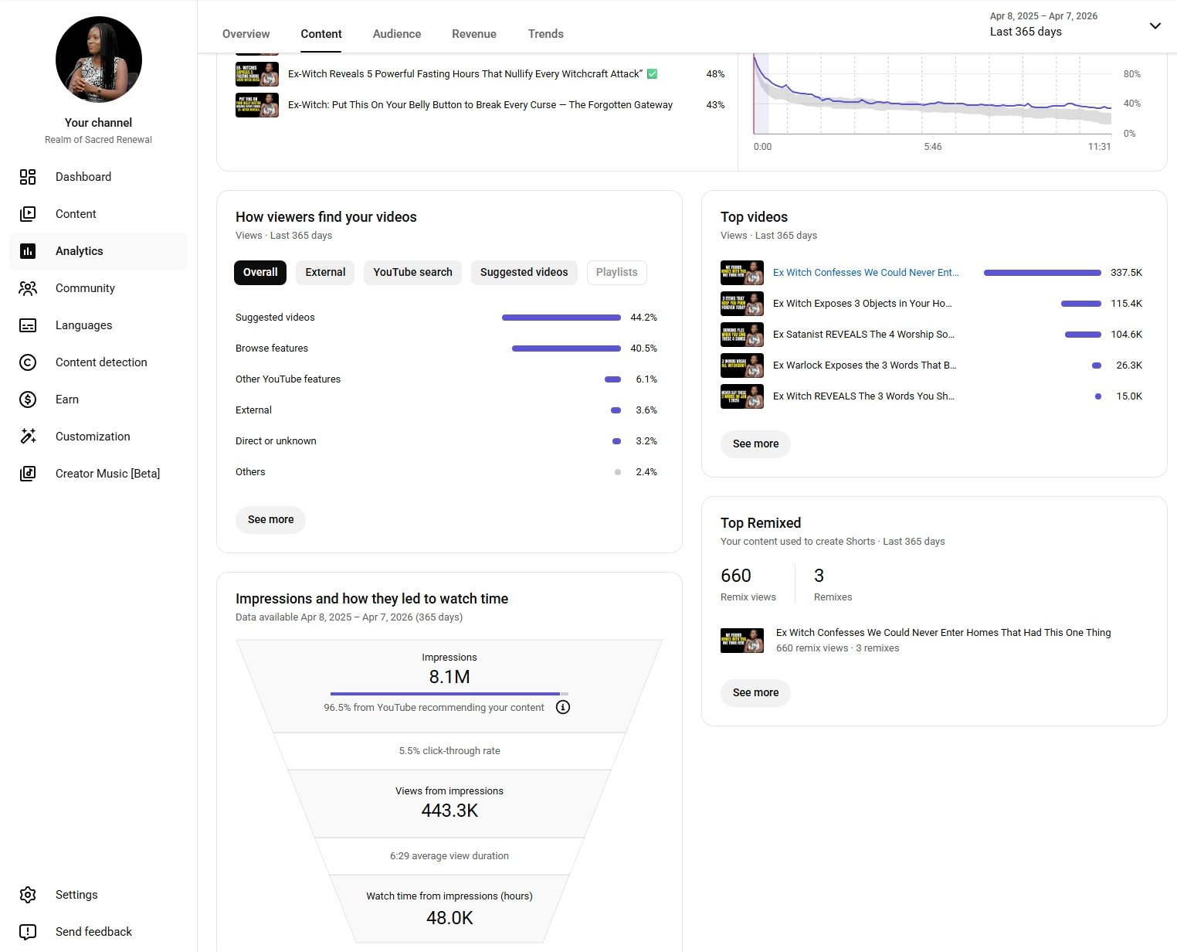Click the Earn dollar icon

coord(28,399)
